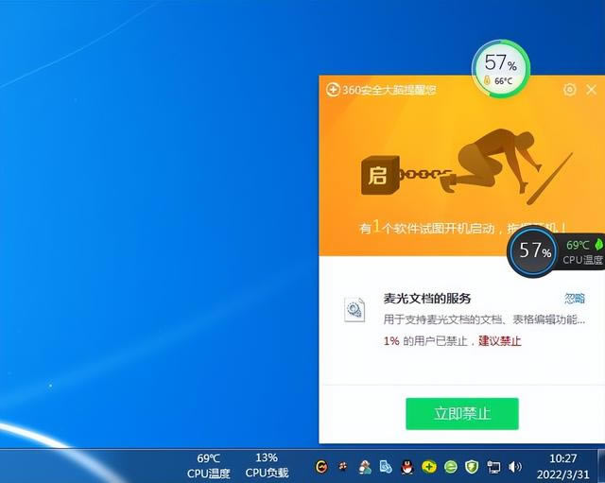Image resolution: width=605 pixels, height=483 pixels.
Task: Click the taskbar 13% CPU负载 readout
Action: pyautogui.click(x=267, y=466)
